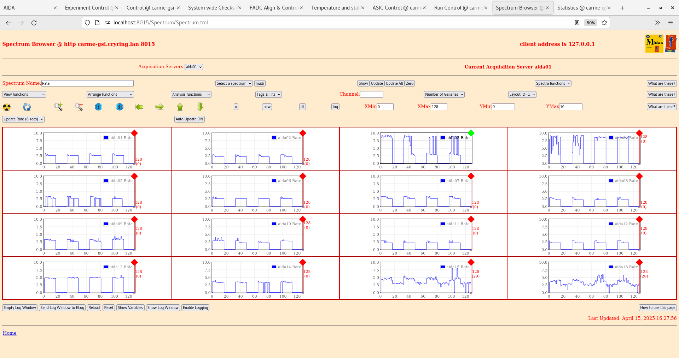679x358 pixels.
Task: Toggle reader view icon
Action: [577, 23]
